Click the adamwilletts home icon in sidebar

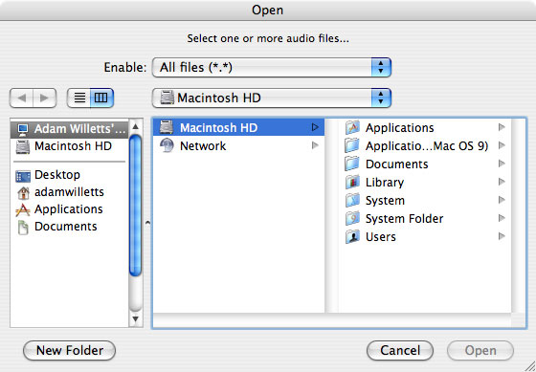coord(23,192)
